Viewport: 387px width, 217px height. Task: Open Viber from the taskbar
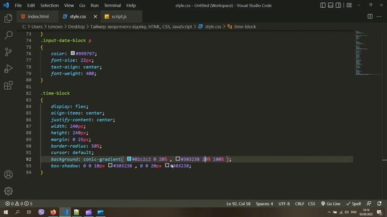pyautogui.click(x=41, y=212)
